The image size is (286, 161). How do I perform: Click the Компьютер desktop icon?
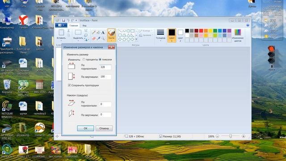point(7,22)
